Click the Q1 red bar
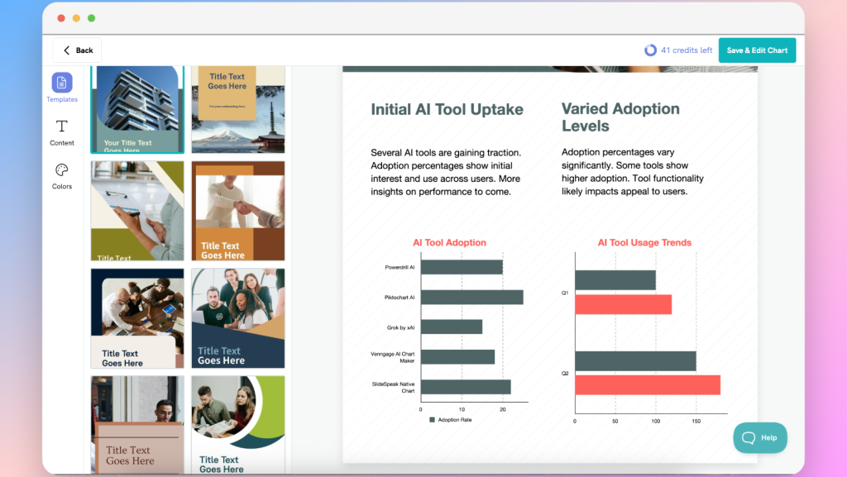This screenshot has height=477, width=847. [x=624, y=304]
